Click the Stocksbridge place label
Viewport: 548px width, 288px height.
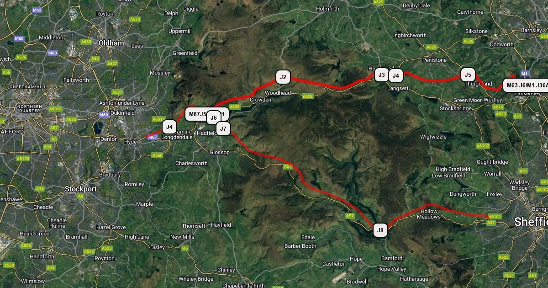(x=456, y=109)
